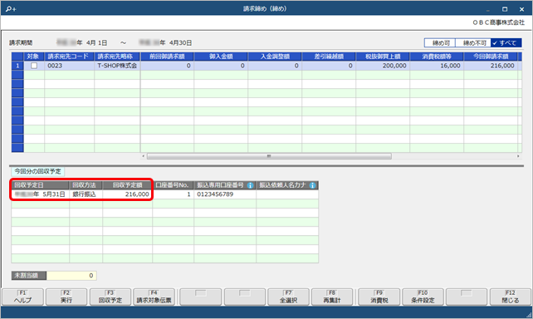Screen dimensions: 533x319
Task: Click the scrollbar right arrow
Action: pos(518,156)
